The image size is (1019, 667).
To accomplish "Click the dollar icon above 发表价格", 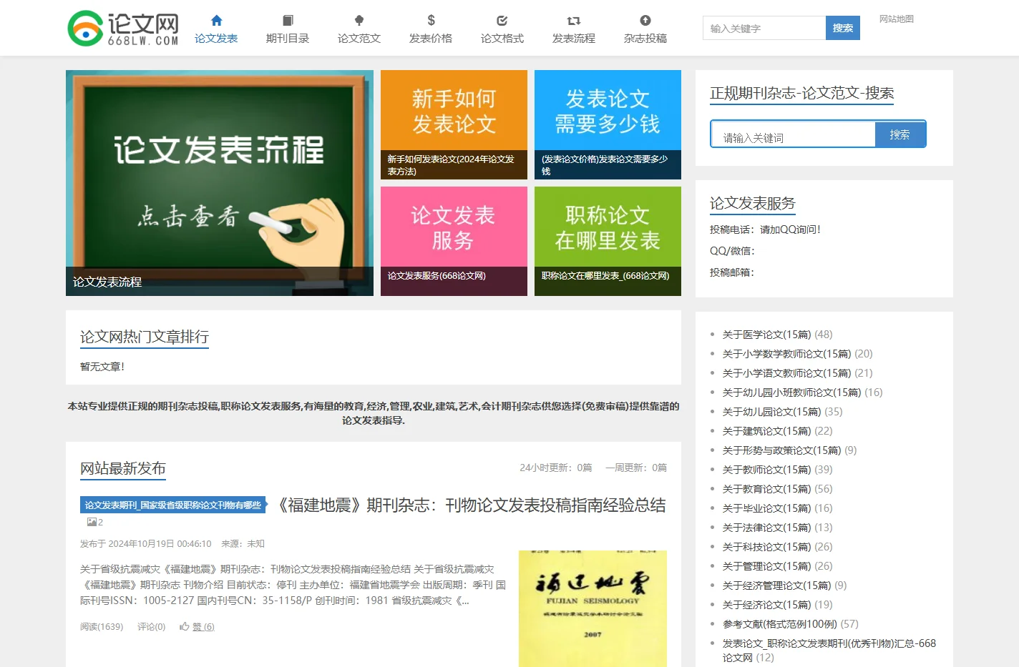I will coord(431,20).
